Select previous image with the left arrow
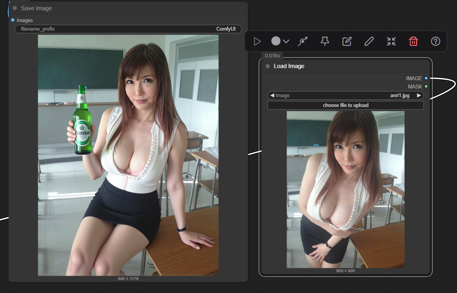The width and height of the screenshot is (457, 293). [x=272, y=95]
